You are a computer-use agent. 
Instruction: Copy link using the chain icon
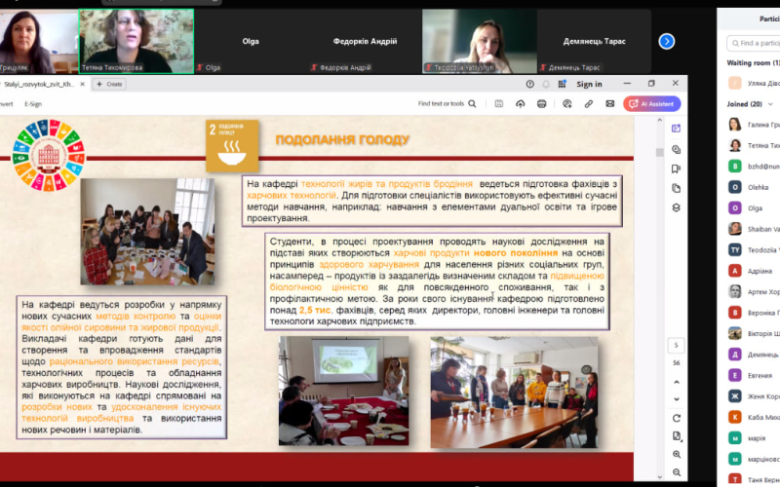(x=589, y=104)
